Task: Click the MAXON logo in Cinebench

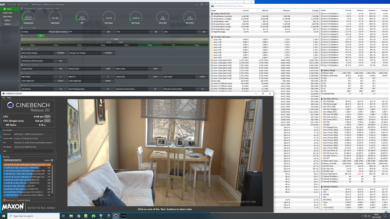Action: 12,207
